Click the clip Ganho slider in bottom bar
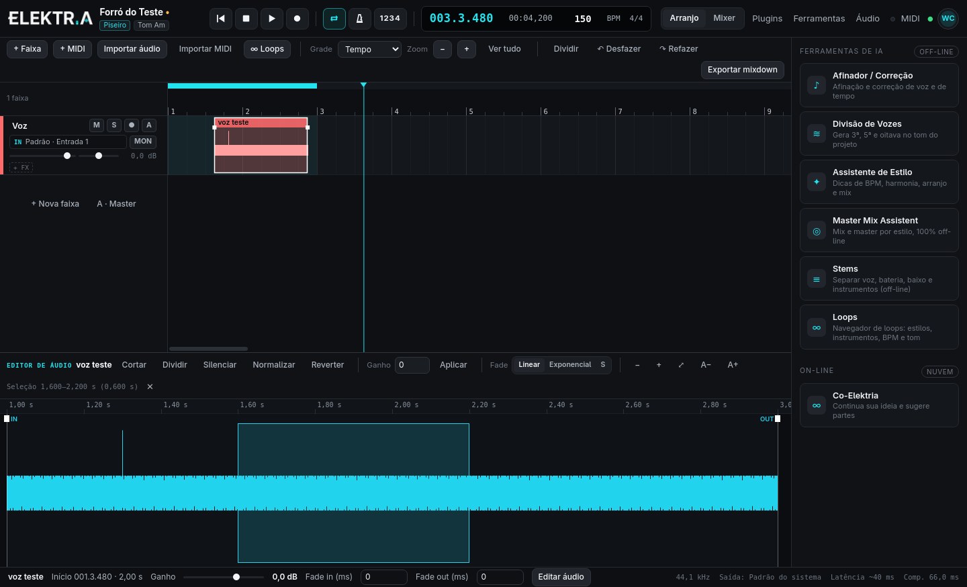This screenshot has width=967, height=587. tap(224, 577)
